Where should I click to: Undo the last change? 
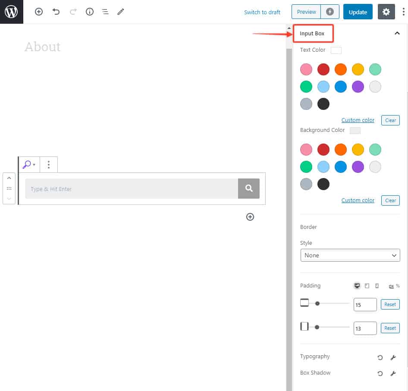[x=56, y=12]
